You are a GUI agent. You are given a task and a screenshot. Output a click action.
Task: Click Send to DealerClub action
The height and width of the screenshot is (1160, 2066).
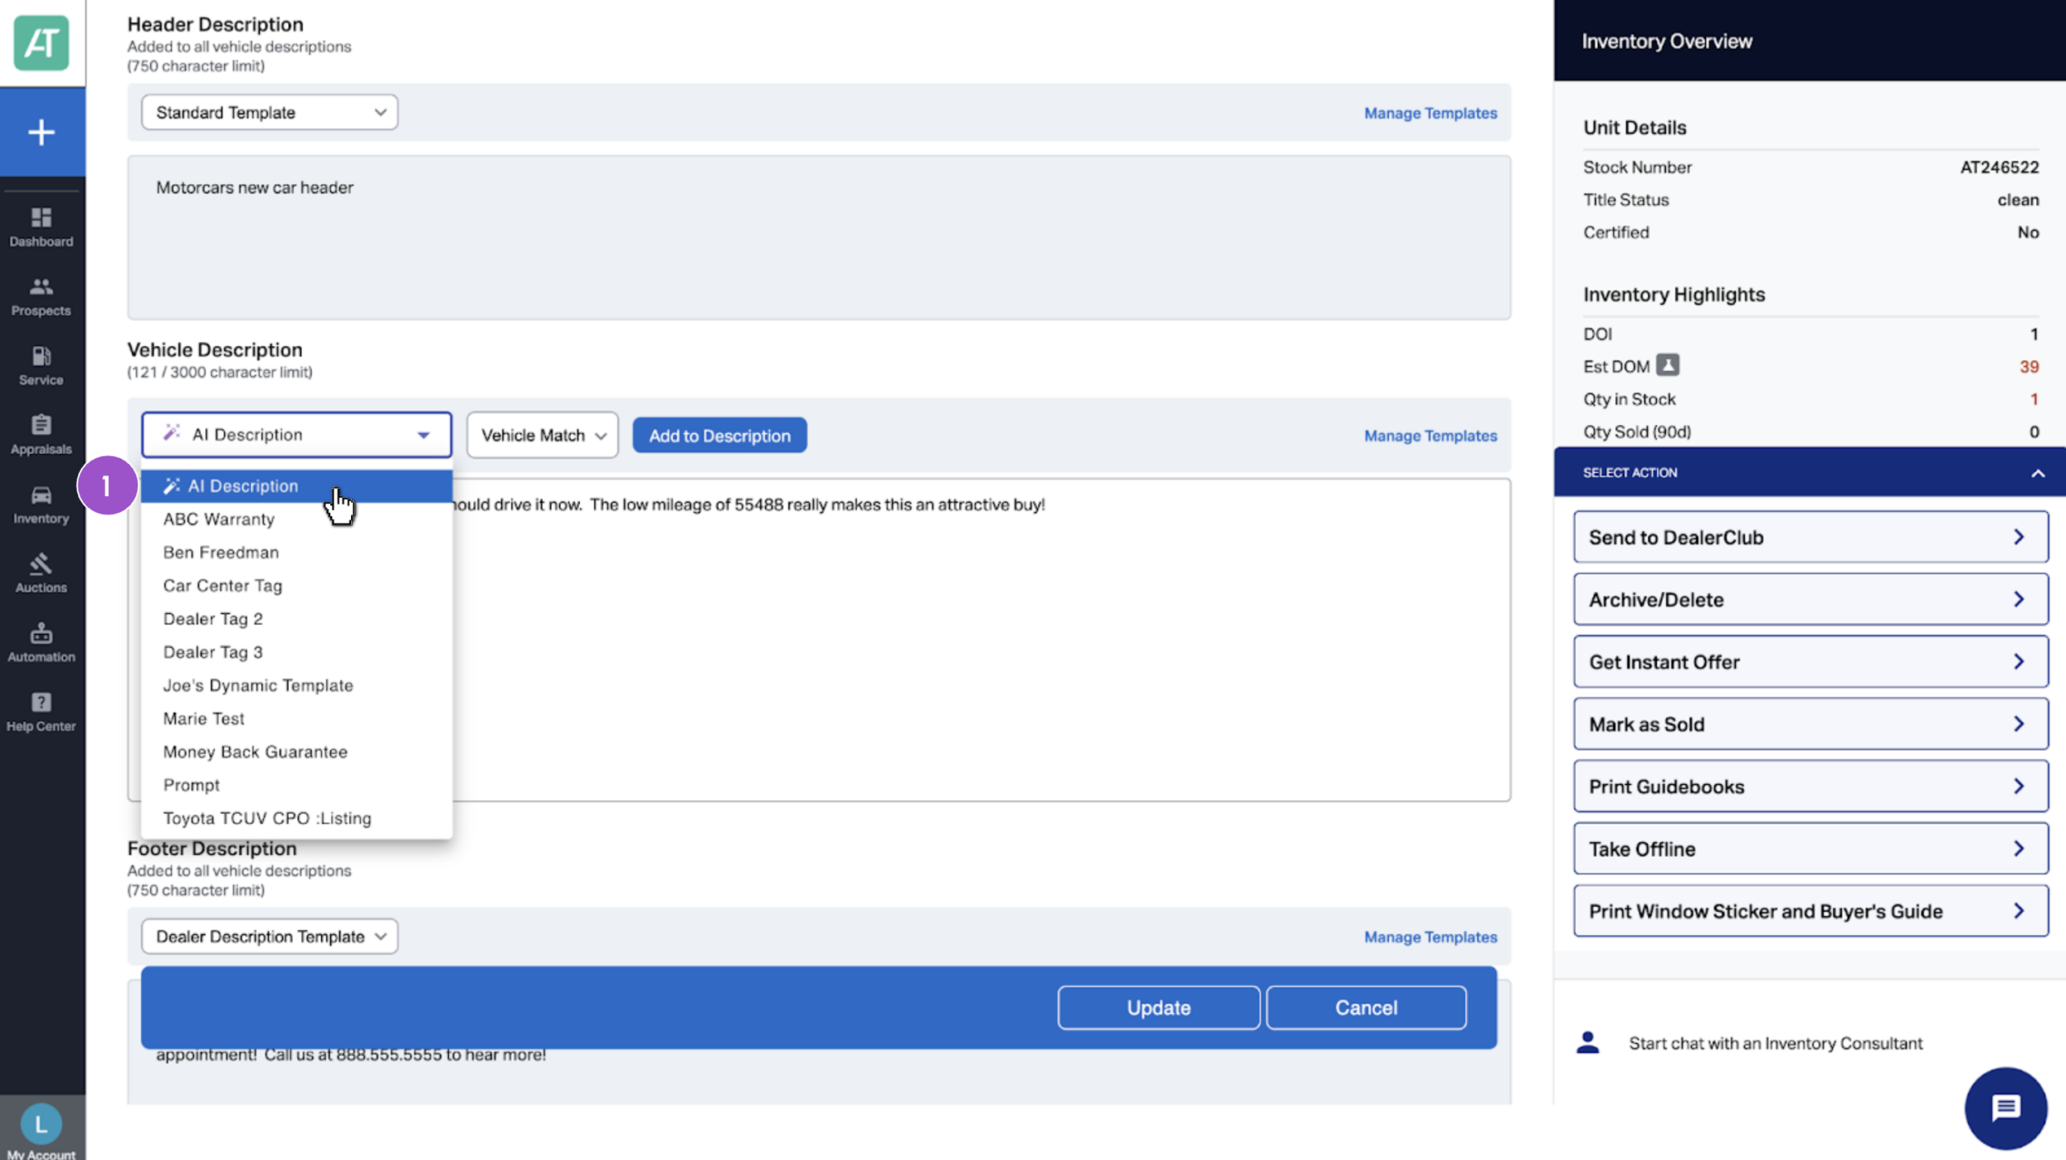click(x=1810, y=537)
